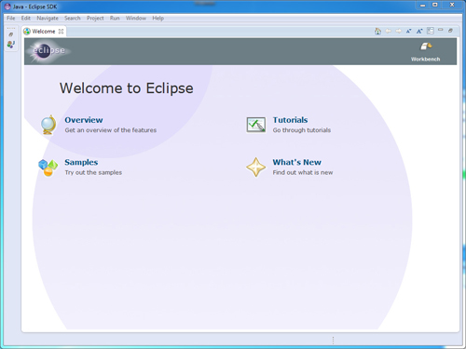Open the Customize Page icon
This screenshot has width=466, height=349.
tap(431, 31)
